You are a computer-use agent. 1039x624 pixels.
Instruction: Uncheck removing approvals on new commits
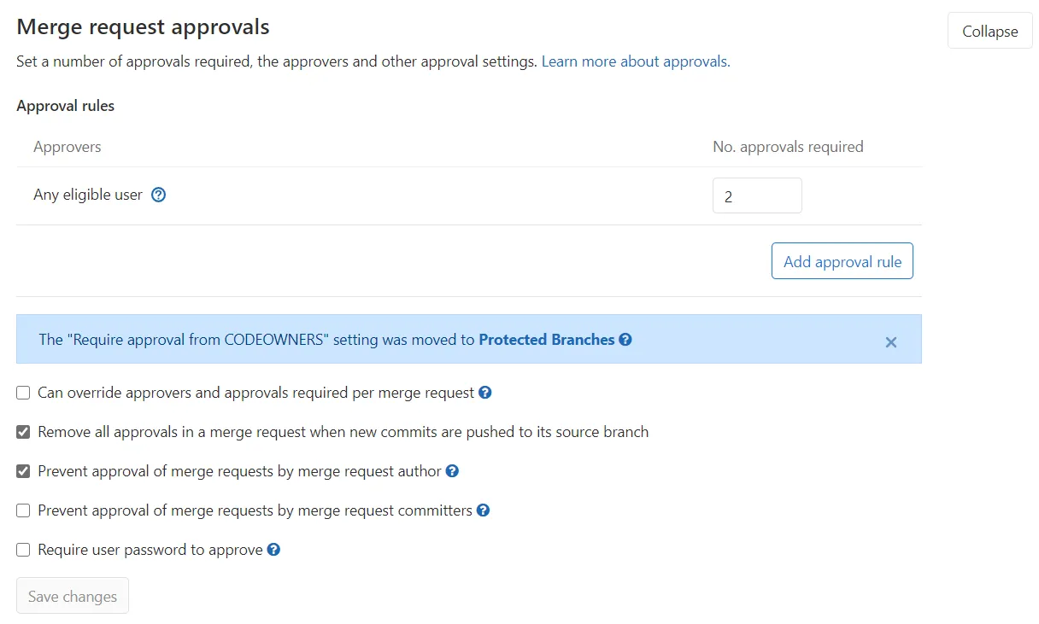[x=23, y=431]
